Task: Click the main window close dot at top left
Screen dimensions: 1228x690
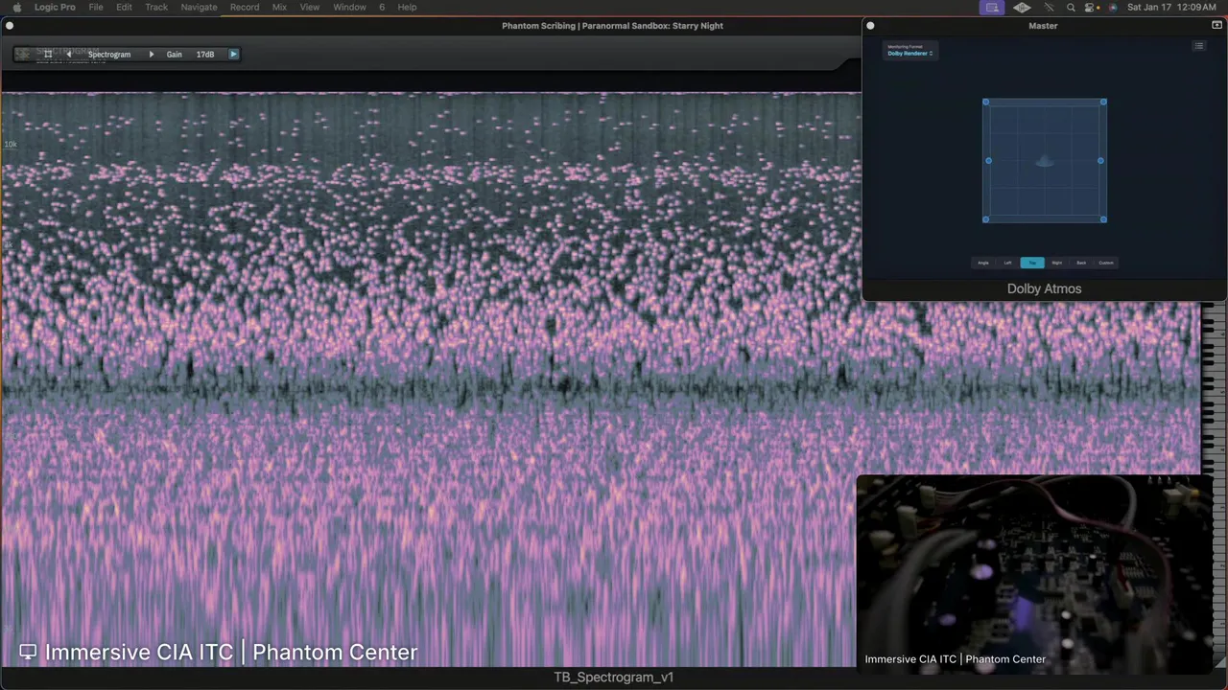Action: pos(9,26)
